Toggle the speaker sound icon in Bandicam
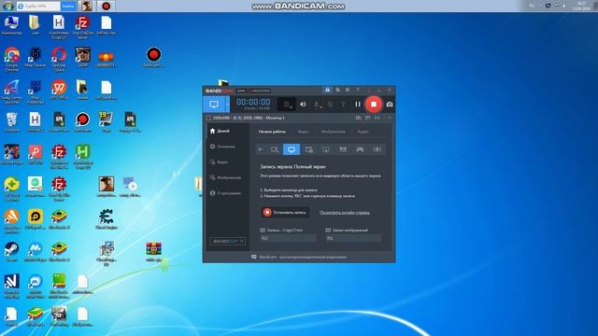Screen dimensions: 598x336 click(303, 104)
